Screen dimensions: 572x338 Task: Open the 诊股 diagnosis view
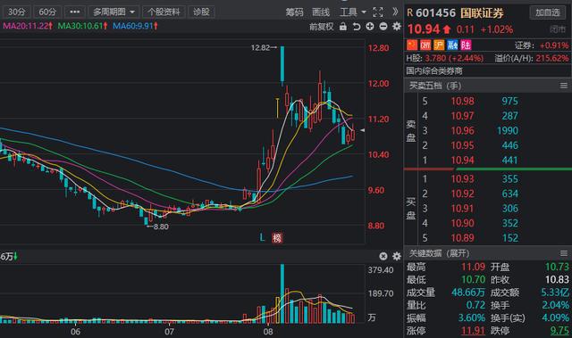[201, 12]
